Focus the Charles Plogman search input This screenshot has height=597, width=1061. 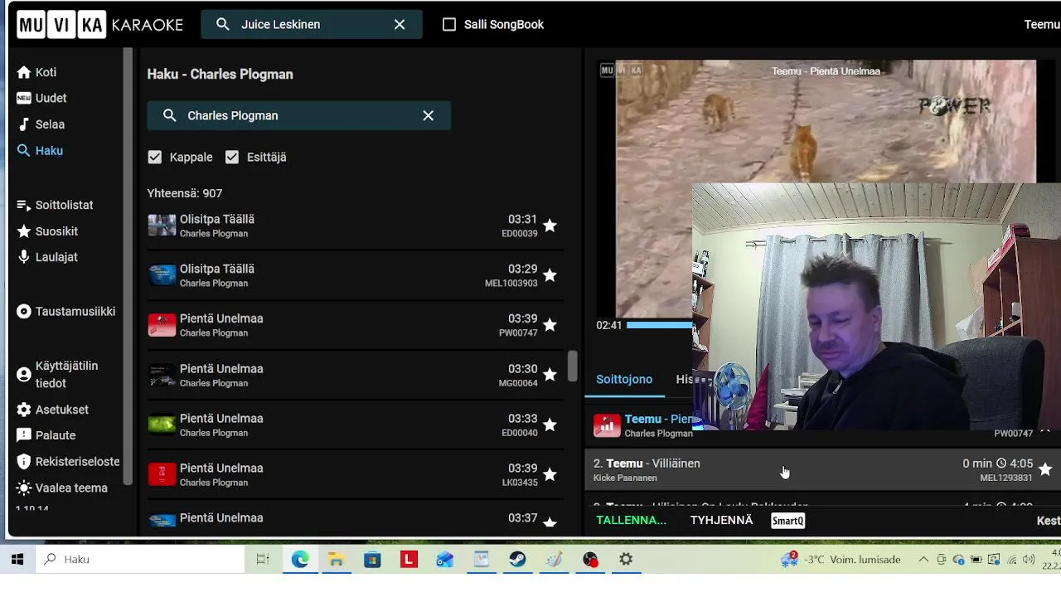pyautogui.click(x=298, y=116)
